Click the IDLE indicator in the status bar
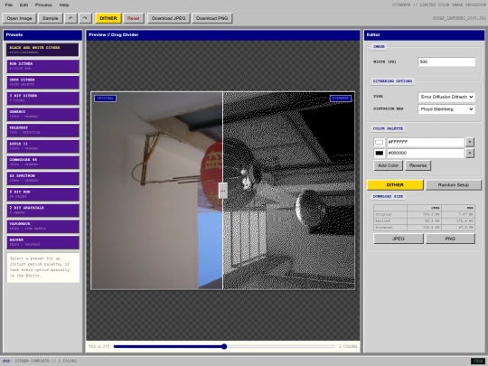 pos(478,361)
